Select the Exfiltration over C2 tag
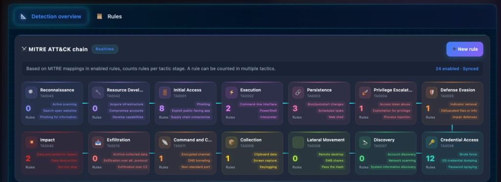This screenshot has height=182, width=501. (x=132, y=167)
